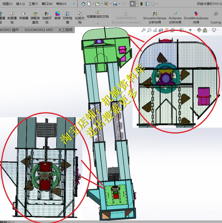Screen dimensions: 222x223
Task: Click the Save icon with lock
Action: pyautogui.click(x=106, y=4)
